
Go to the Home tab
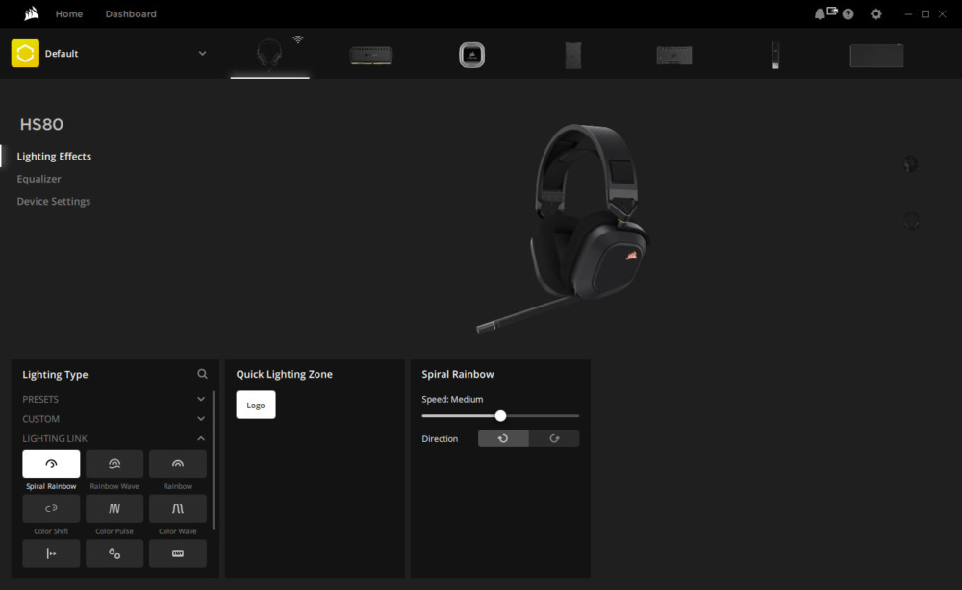click(x=68, y=13)
